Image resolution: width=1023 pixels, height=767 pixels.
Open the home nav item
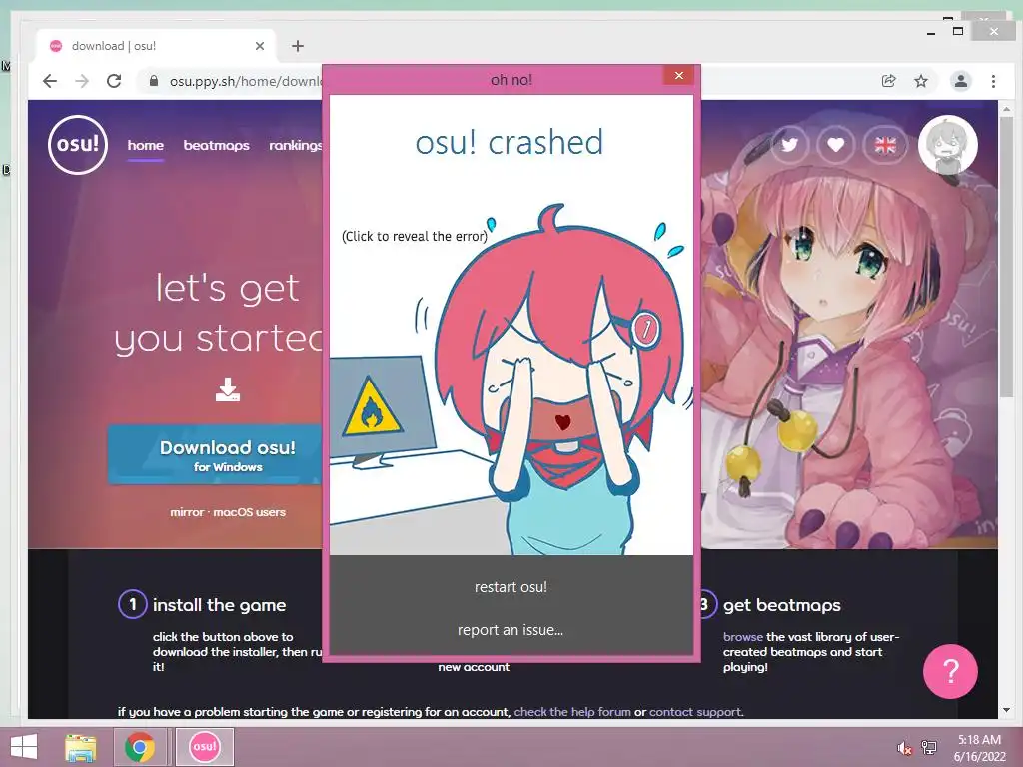pos(146,146)
